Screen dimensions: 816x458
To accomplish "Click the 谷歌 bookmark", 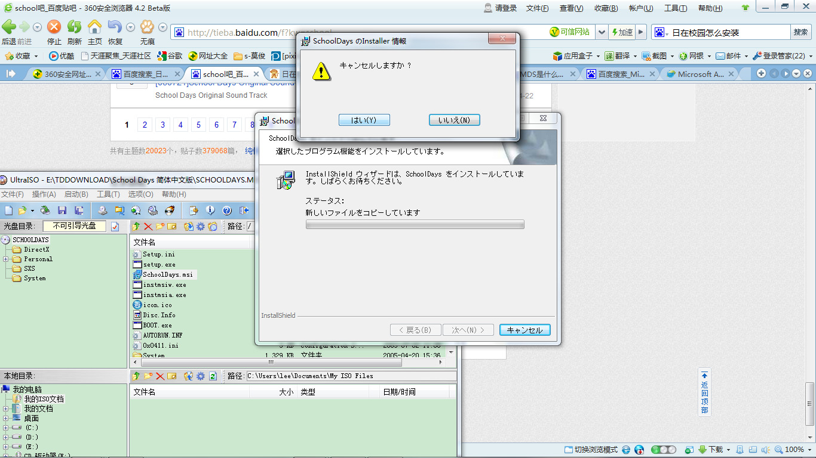I will click(170, 56).
